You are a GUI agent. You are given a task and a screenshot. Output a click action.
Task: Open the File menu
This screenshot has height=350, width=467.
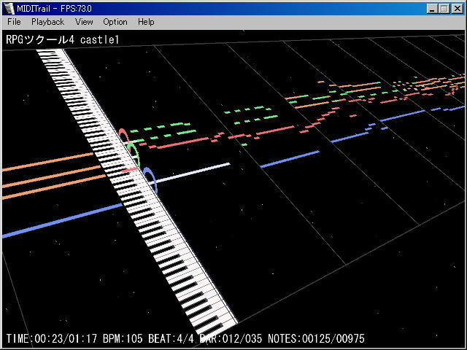(14, 22)
